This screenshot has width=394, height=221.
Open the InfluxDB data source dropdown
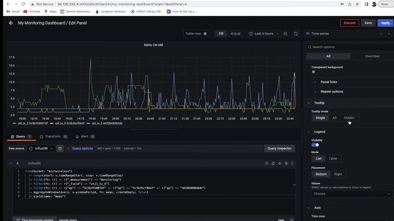coord(41,149)
